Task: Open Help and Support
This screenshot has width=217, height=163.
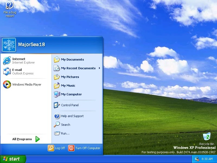Action: [x=72, y=116]
